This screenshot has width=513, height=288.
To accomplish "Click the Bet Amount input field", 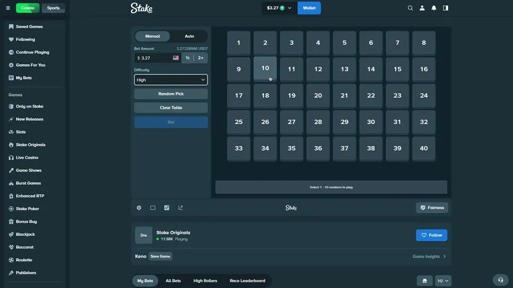I will point(158,58).
